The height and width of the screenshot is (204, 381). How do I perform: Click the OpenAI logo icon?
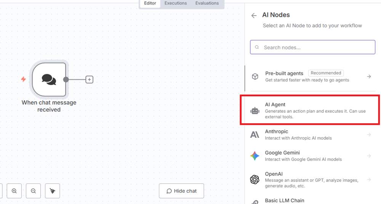255,179
